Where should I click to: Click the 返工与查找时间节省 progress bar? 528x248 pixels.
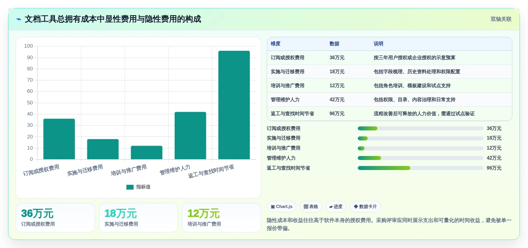coord(421,168)
